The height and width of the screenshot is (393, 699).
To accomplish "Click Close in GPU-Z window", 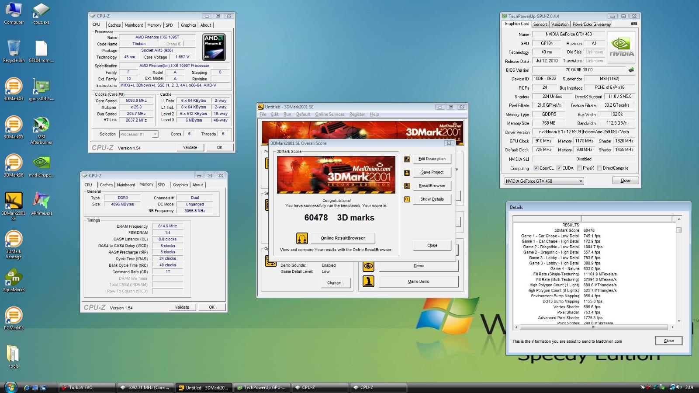I will (626, 181).
